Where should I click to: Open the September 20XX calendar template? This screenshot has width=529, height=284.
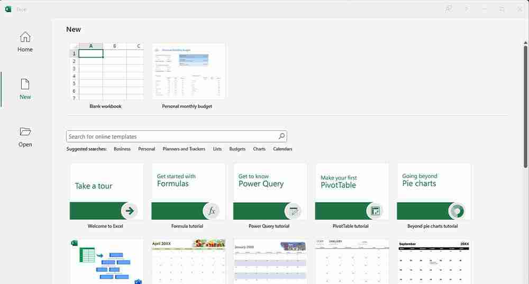[x=434, y=261]
